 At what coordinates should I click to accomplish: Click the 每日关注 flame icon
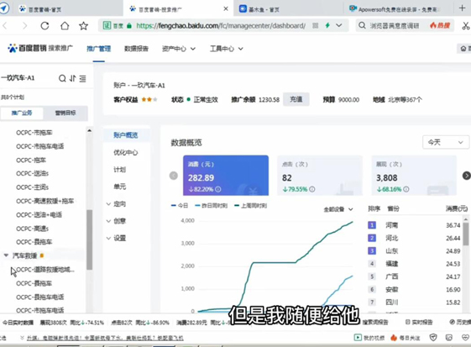tap(394, 338)
